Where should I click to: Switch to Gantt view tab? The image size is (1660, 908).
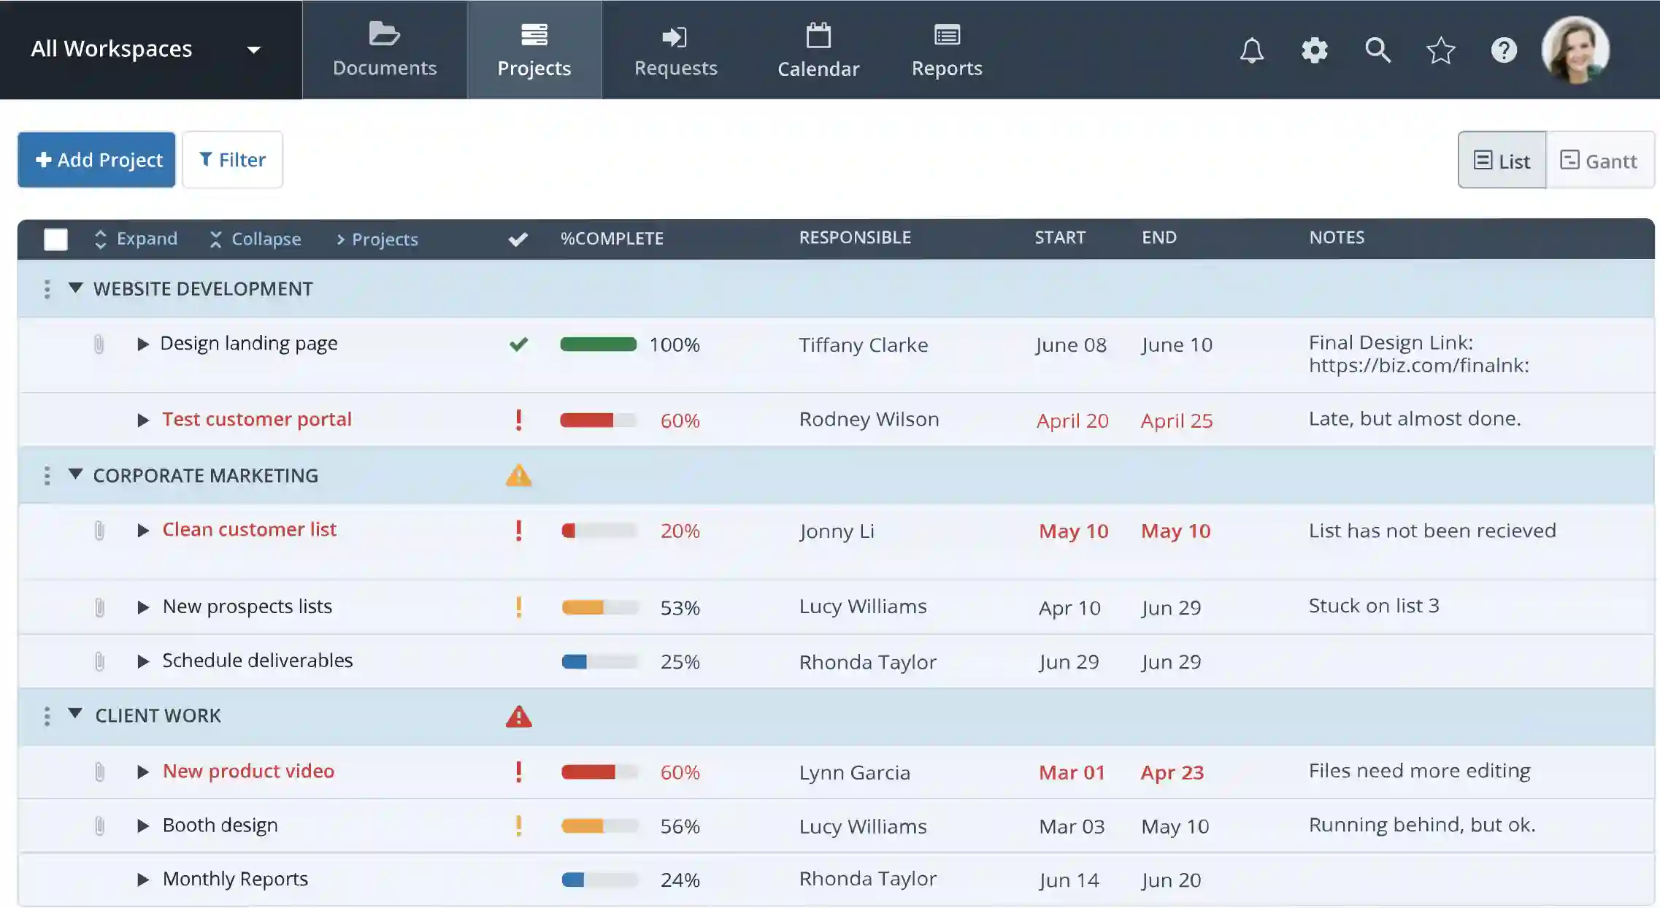(x=1599, y=160)
